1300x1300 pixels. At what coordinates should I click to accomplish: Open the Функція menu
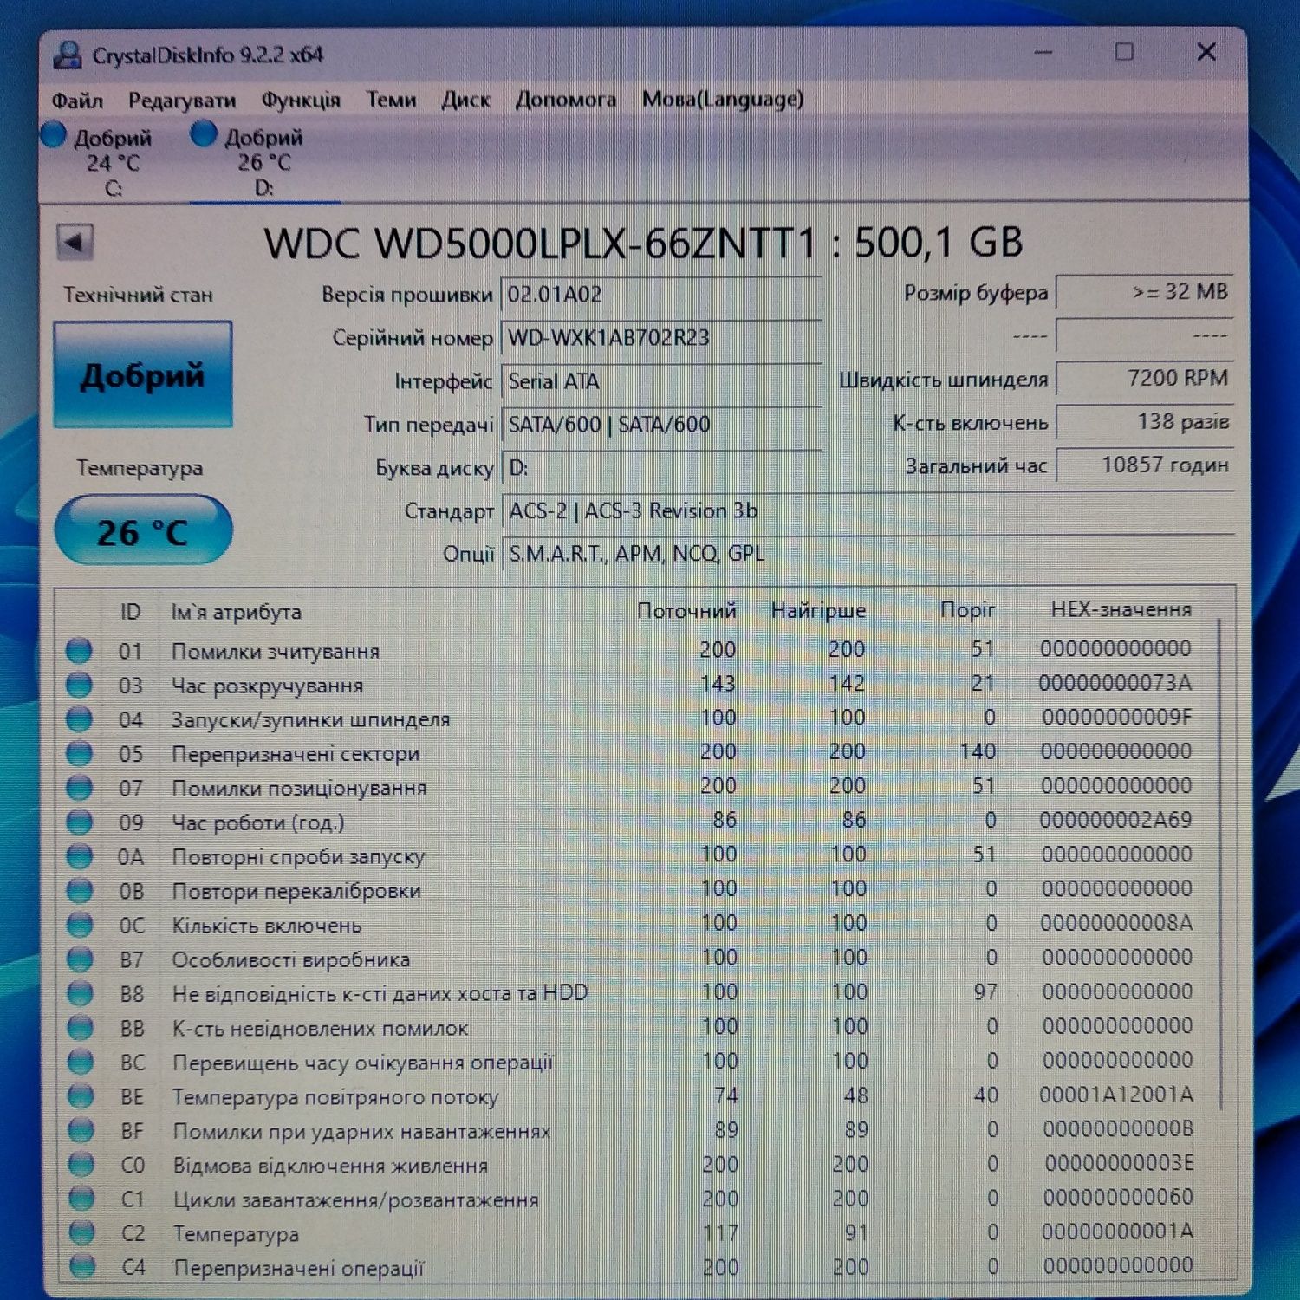[x=301, y=101]
